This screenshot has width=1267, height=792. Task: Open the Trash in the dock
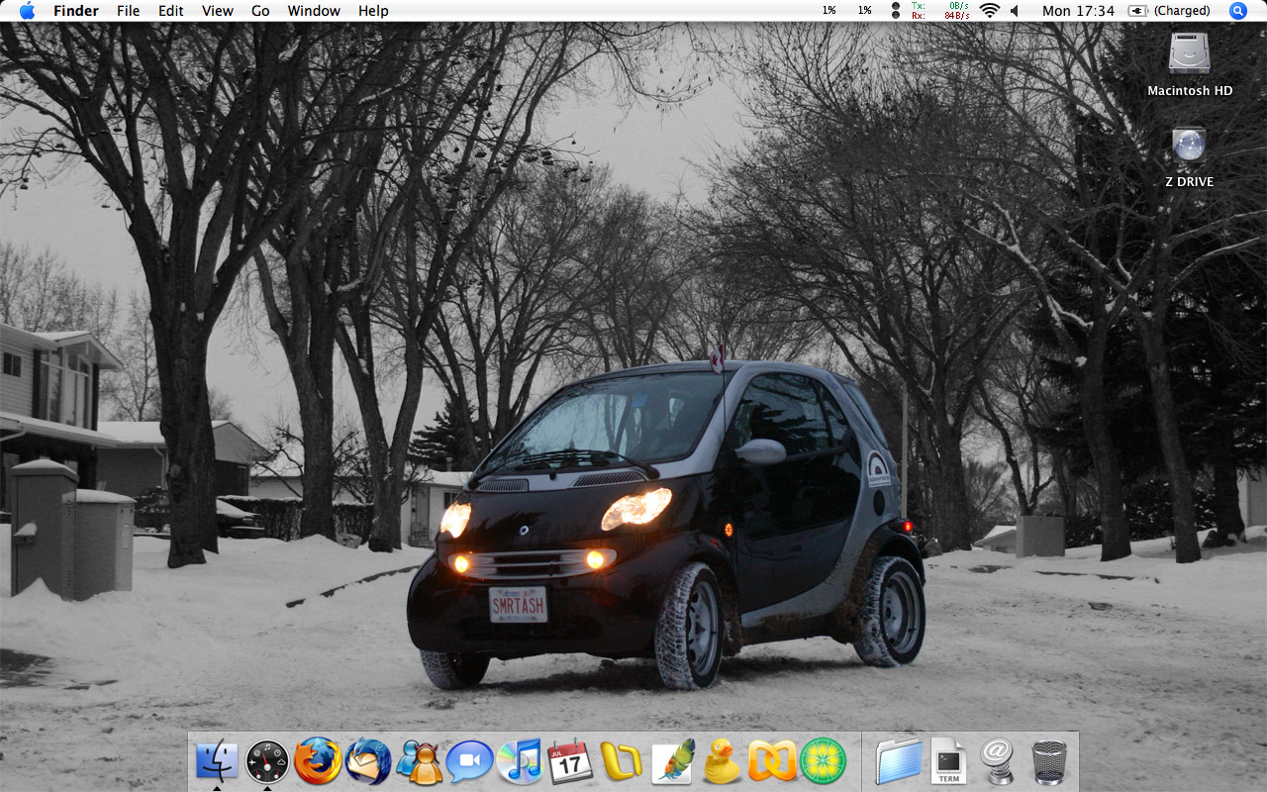(1049, 761)
